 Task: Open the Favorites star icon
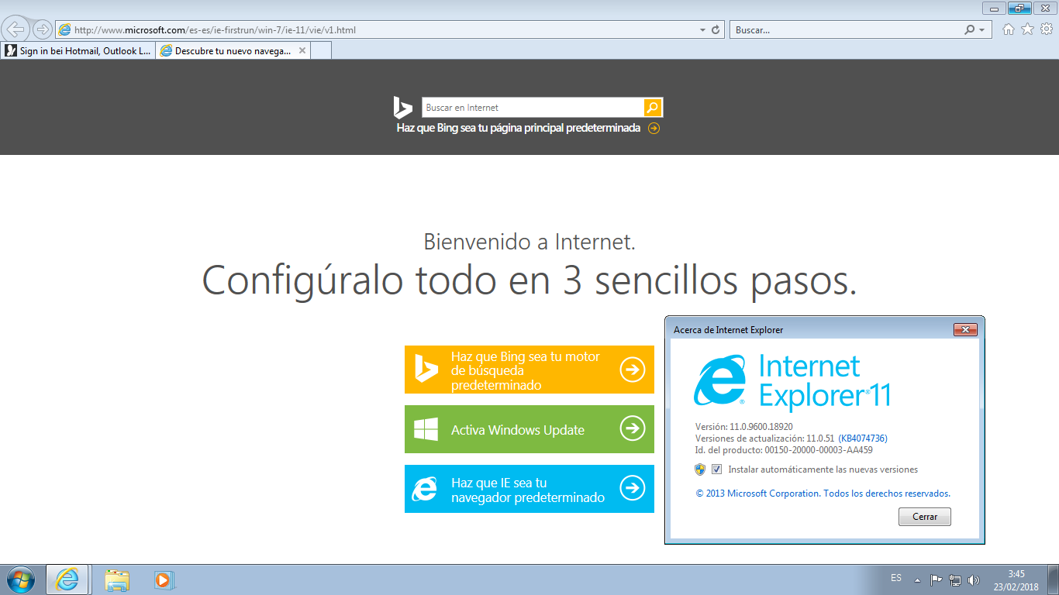coord(1027,29)
